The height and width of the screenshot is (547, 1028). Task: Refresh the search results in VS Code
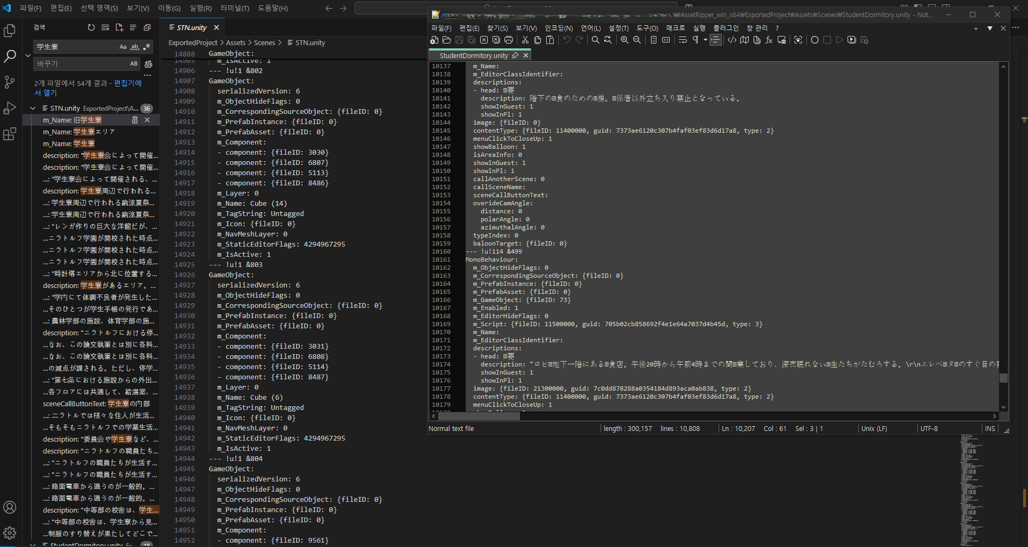click(x=91, y=27)
